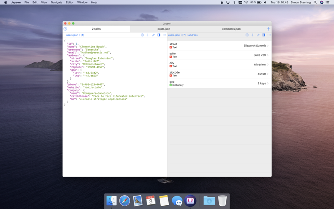
Task: Add a new tab with the plus button
Action: 268,29
